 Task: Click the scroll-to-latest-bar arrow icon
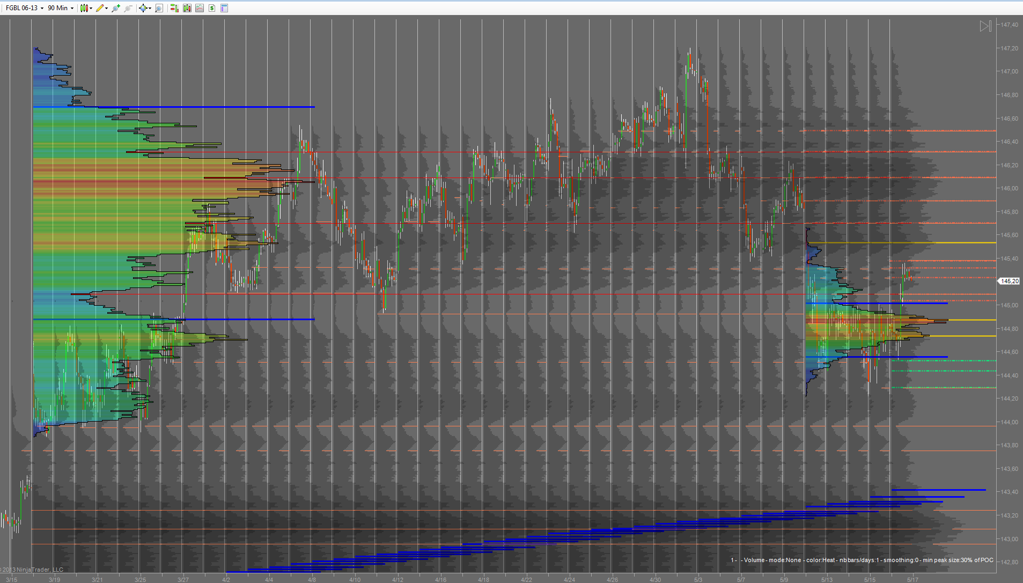tap(985, 26)
